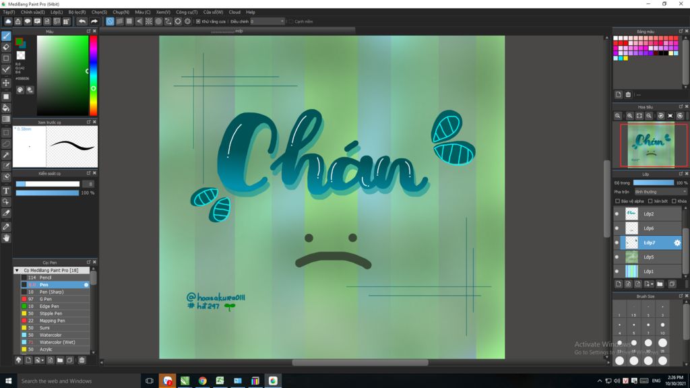Collapse the Cọ MediBang Paint Pro brush group

[x=17, y=270]
